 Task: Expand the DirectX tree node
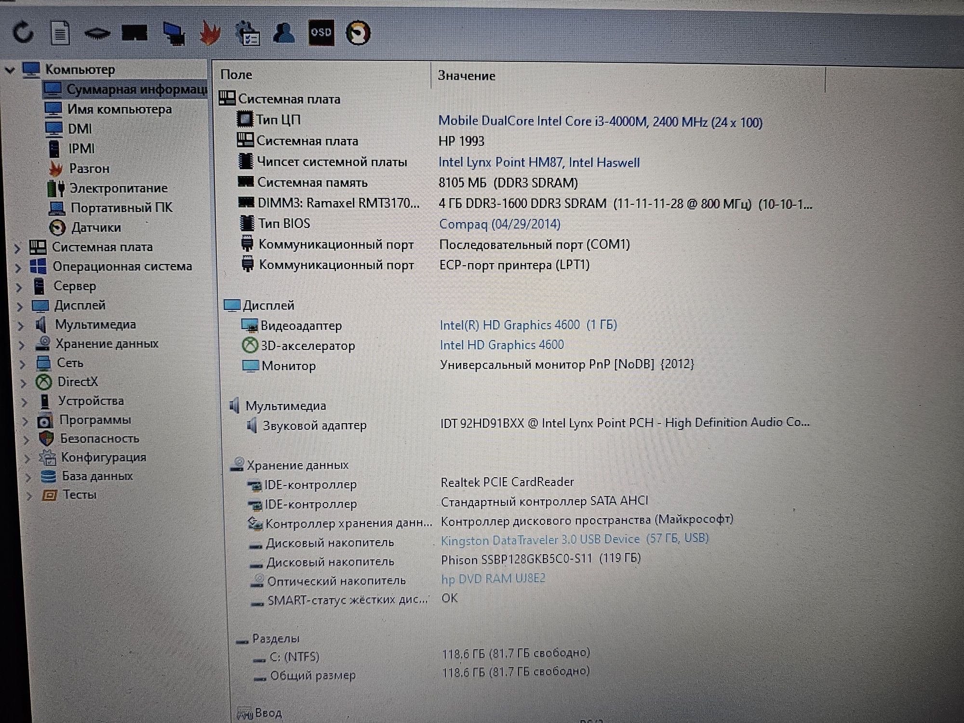pyautogui.click(x=23, y=383)
